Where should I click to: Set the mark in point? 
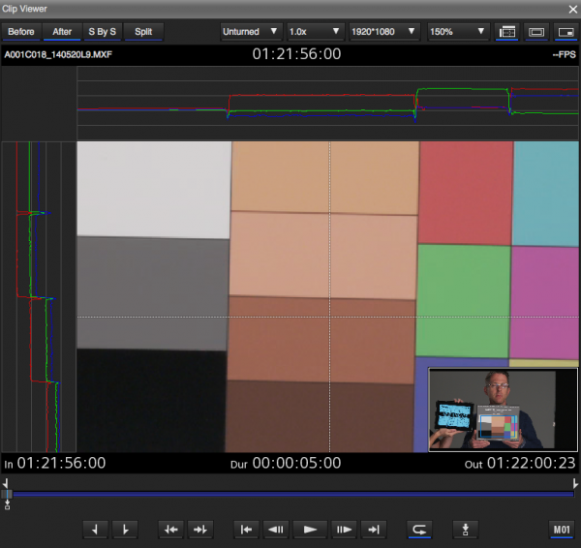[x=95, y=529]
